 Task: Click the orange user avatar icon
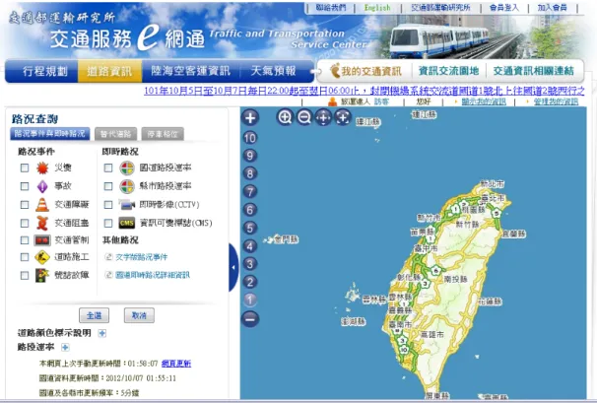333,101
